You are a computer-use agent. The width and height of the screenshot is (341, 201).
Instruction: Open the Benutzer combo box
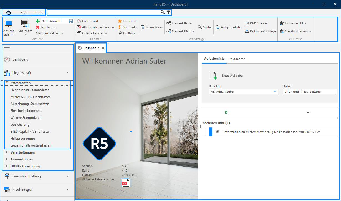click(x=243, y=92)
